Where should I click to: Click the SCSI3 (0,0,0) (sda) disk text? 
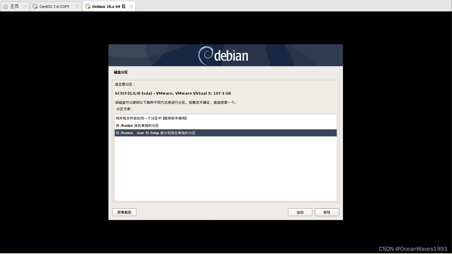pyautogui.click(x=173, y=93)
